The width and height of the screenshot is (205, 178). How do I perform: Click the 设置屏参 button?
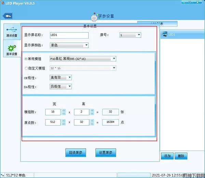tap(106, 152)
